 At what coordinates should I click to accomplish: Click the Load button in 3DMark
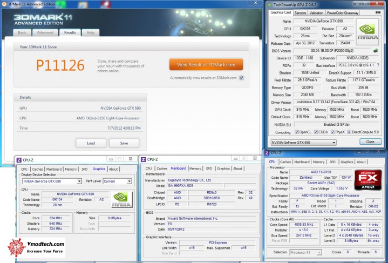(91, 143)
